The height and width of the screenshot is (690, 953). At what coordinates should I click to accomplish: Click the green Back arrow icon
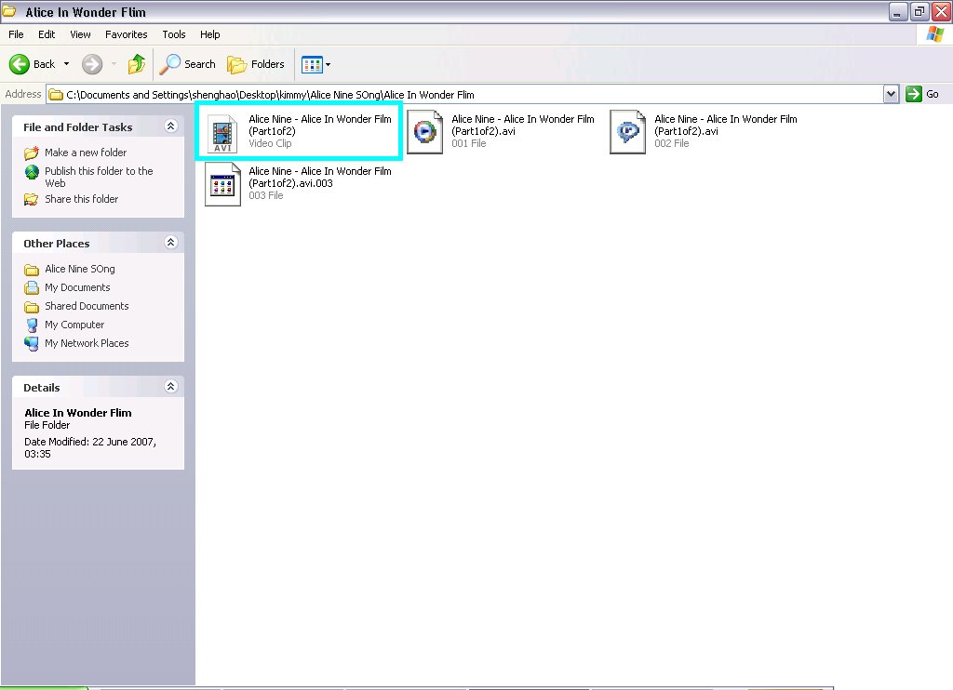pos(19,64)
